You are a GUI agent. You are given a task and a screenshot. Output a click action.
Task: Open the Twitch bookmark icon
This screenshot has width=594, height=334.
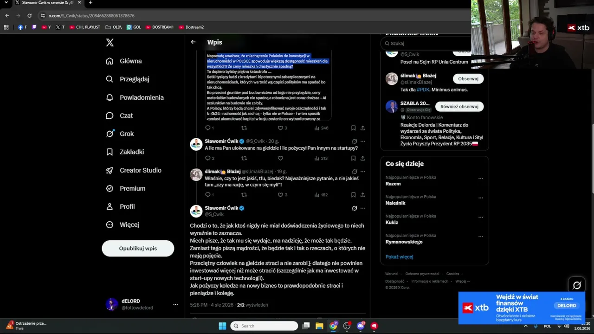click(x=34, y=27)
